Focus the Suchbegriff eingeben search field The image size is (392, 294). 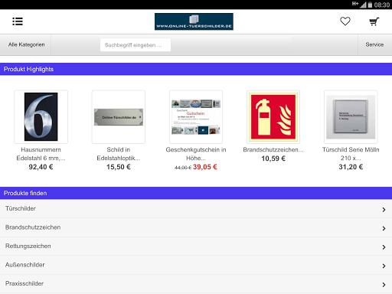pos(136,45)
